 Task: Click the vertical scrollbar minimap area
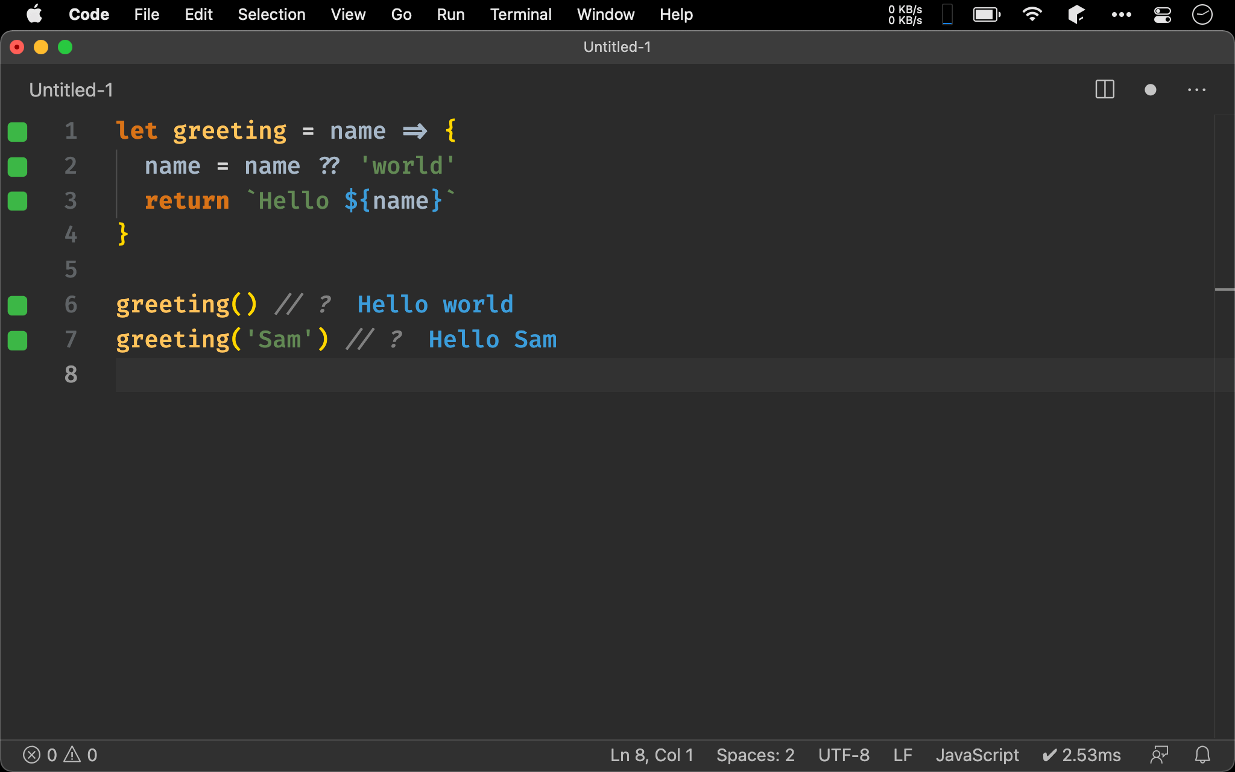coord(1224,241)
